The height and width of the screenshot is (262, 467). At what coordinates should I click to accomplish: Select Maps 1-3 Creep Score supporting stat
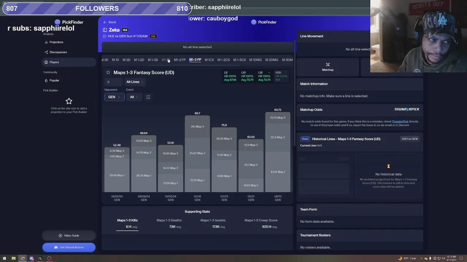pos(261,223)
